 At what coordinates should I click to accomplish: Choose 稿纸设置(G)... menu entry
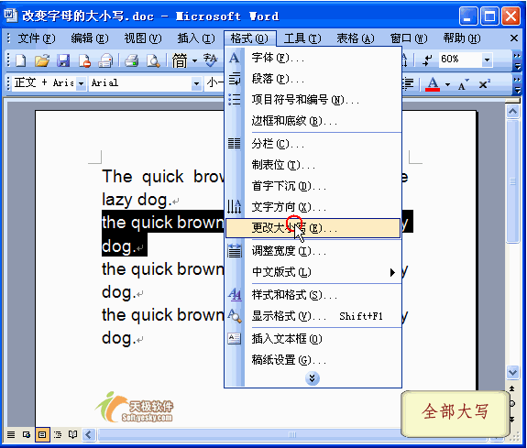pos(313,360)
